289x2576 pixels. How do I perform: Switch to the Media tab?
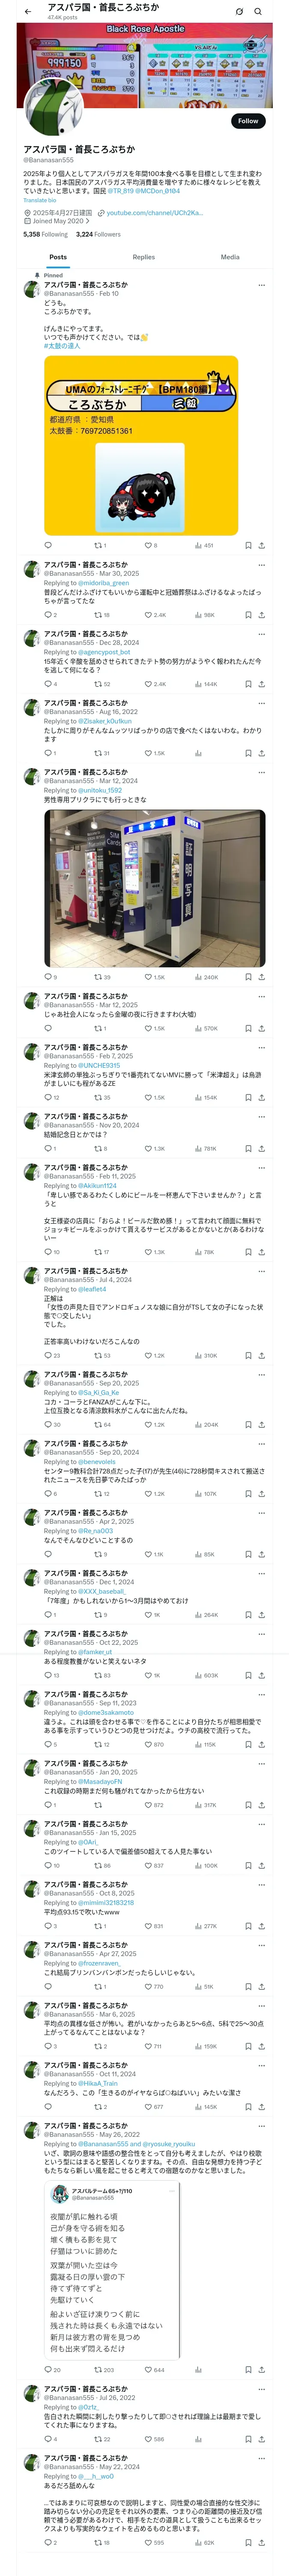(229, 257)
